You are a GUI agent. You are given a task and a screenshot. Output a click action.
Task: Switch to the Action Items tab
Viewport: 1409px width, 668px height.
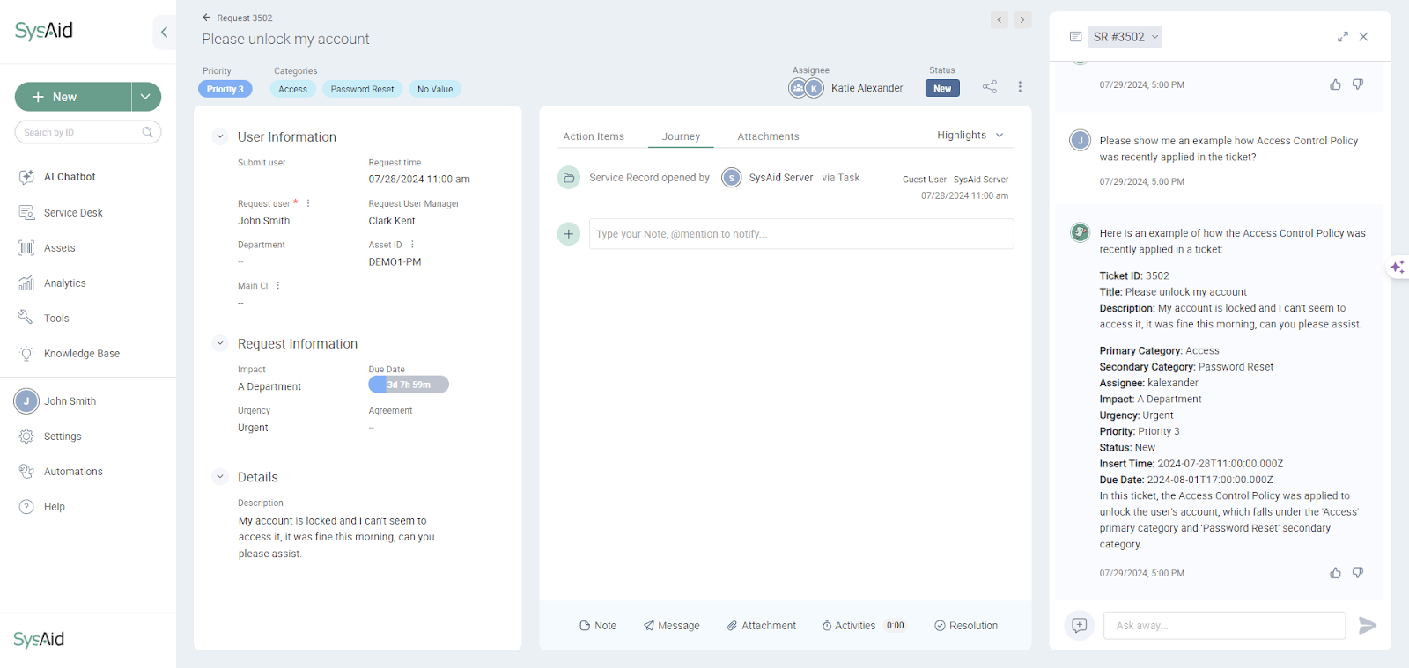click(x=594, y=136)
